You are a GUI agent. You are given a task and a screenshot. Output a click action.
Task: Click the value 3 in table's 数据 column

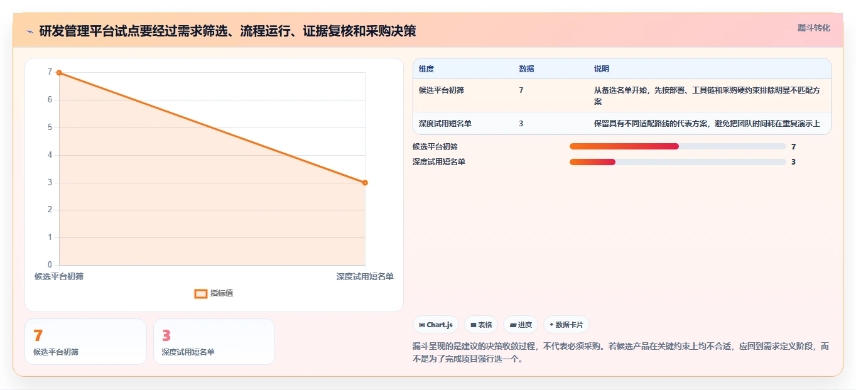pyautogui.click(x=521, y=124)
